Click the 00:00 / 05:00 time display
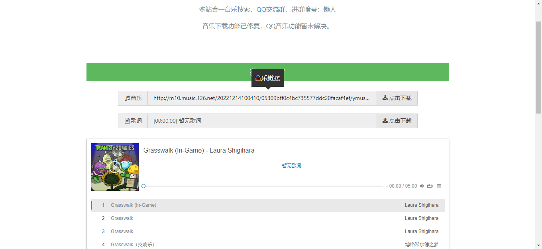 403,186
